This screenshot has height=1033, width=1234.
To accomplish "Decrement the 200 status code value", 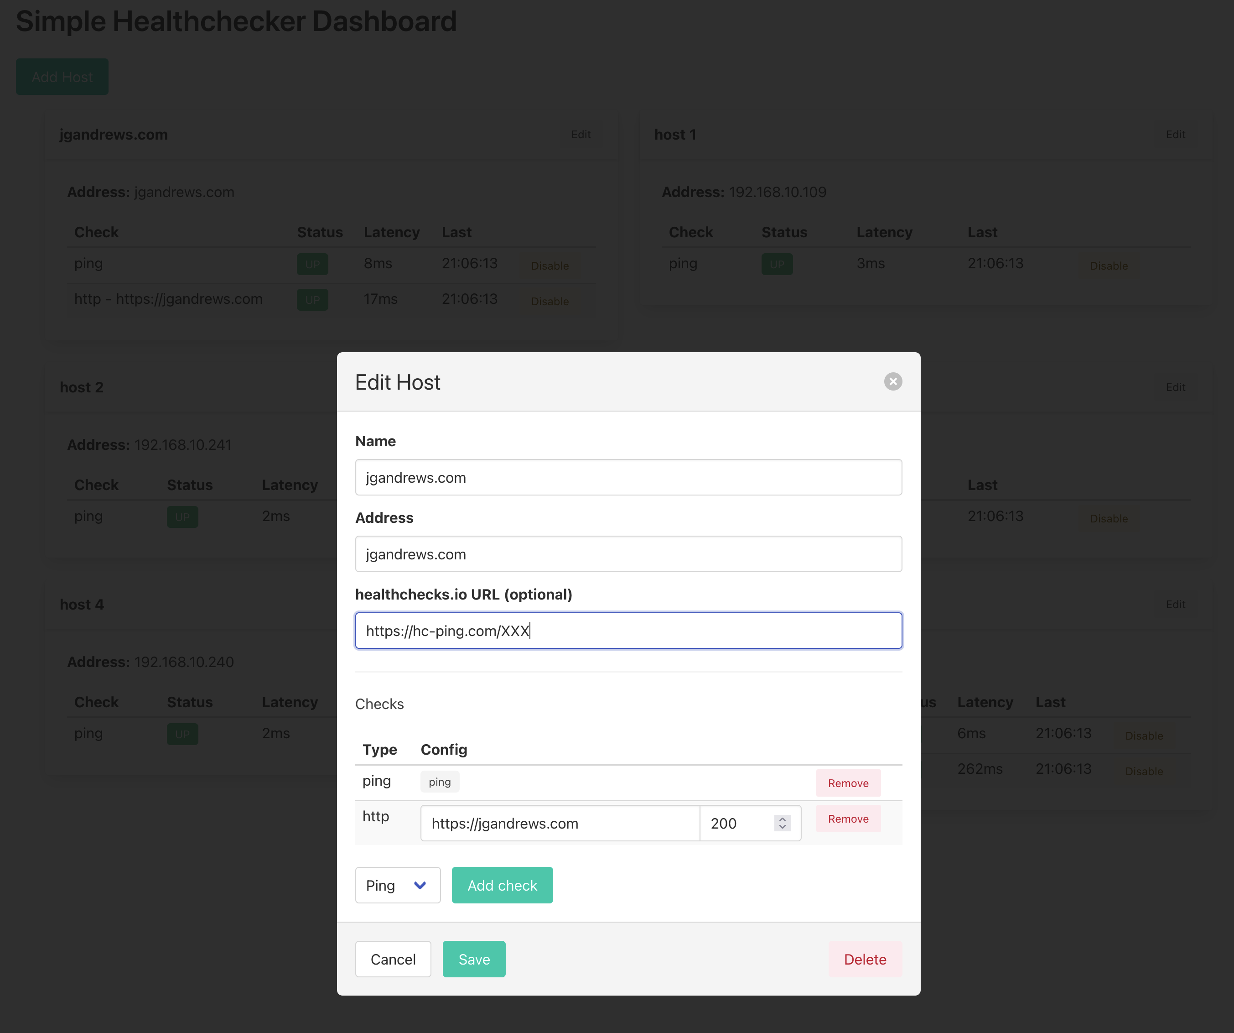I will 782,828.
